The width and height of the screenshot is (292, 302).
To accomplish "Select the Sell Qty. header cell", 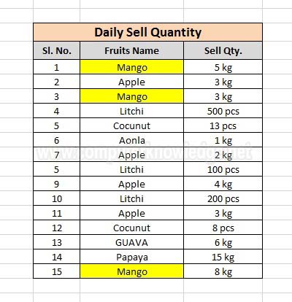I will click(223, 50).
